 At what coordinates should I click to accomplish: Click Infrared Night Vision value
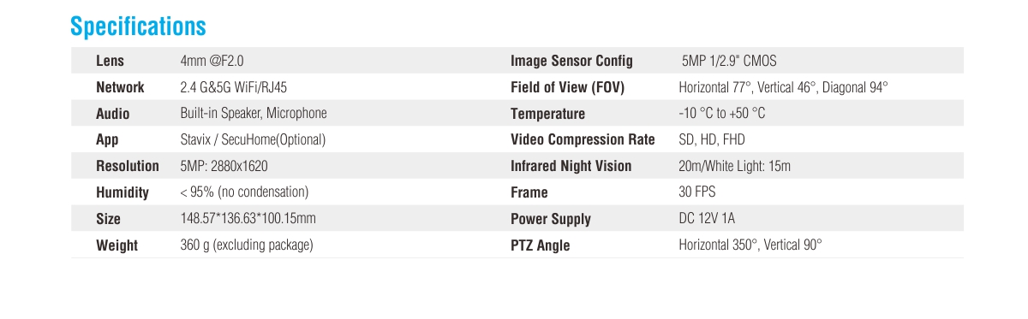click(x=734, y=166)
